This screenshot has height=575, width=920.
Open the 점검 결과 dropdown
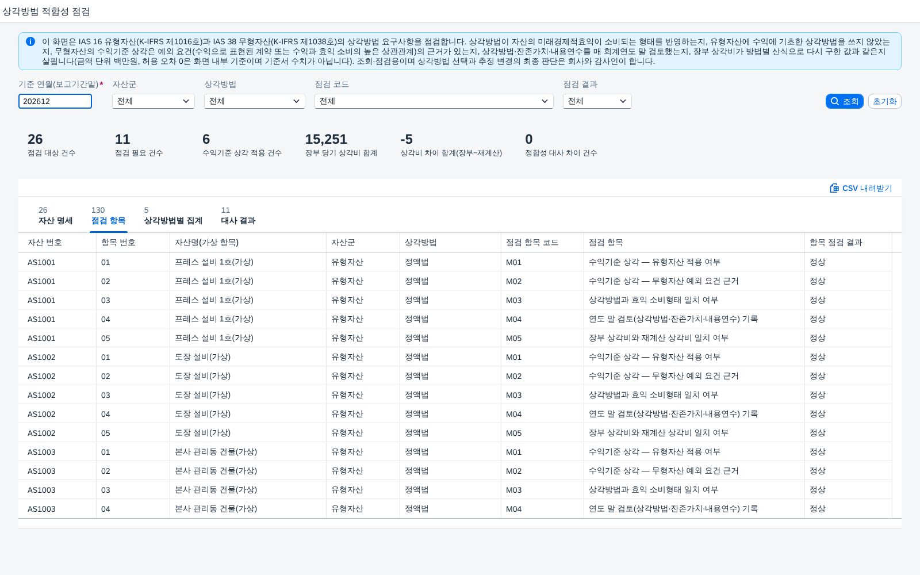597,101
